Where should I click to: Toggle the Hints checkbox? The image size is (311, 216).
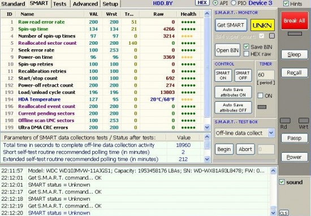point(286,3)
